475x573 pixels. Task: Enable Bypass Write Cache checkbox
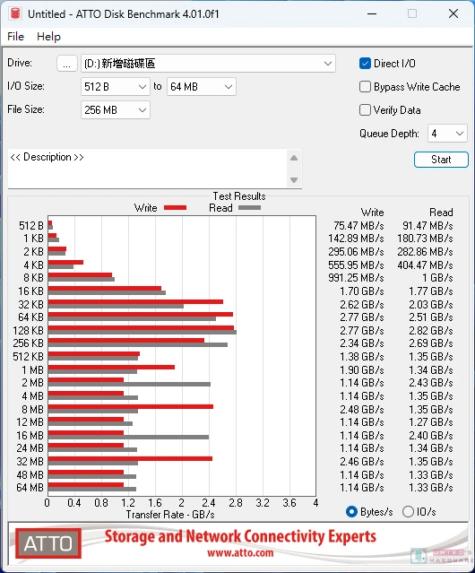tap(365, 87)
